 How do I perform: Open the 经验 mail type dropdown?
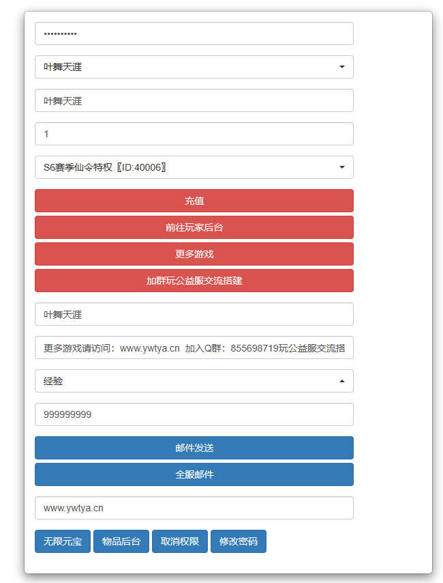[194, 381]
